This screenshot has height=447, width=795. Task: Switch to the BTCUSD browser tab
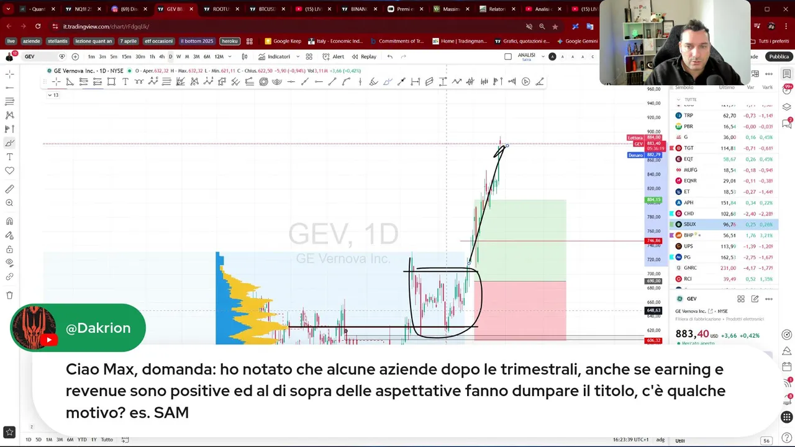[266, 9]
